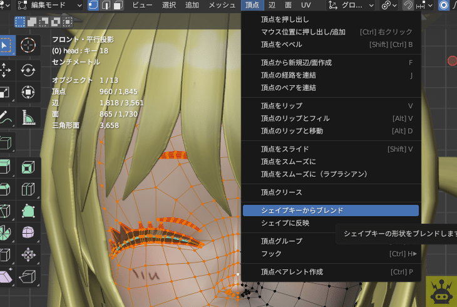Click 頂点クリース menu entry
457x307 pixels.
pos(331,192)
